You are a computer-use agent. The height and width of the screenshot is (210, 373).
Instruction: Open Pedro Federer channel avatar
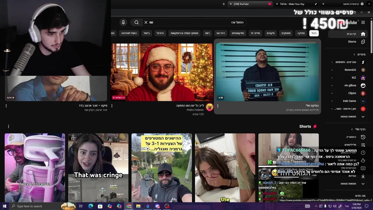pyautogui.click(x=209, y=107)
